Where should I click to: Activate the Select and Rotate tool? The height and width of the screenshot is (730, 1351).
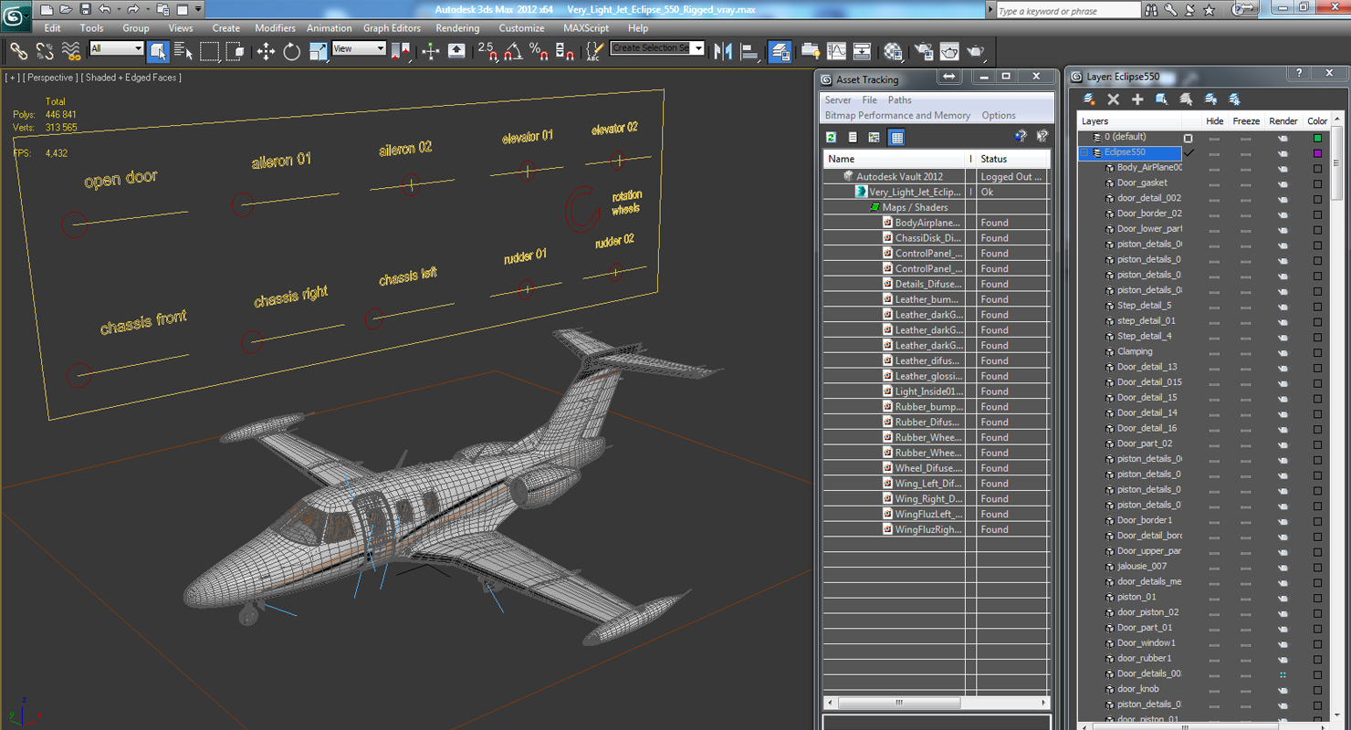(x=291, y=51)
